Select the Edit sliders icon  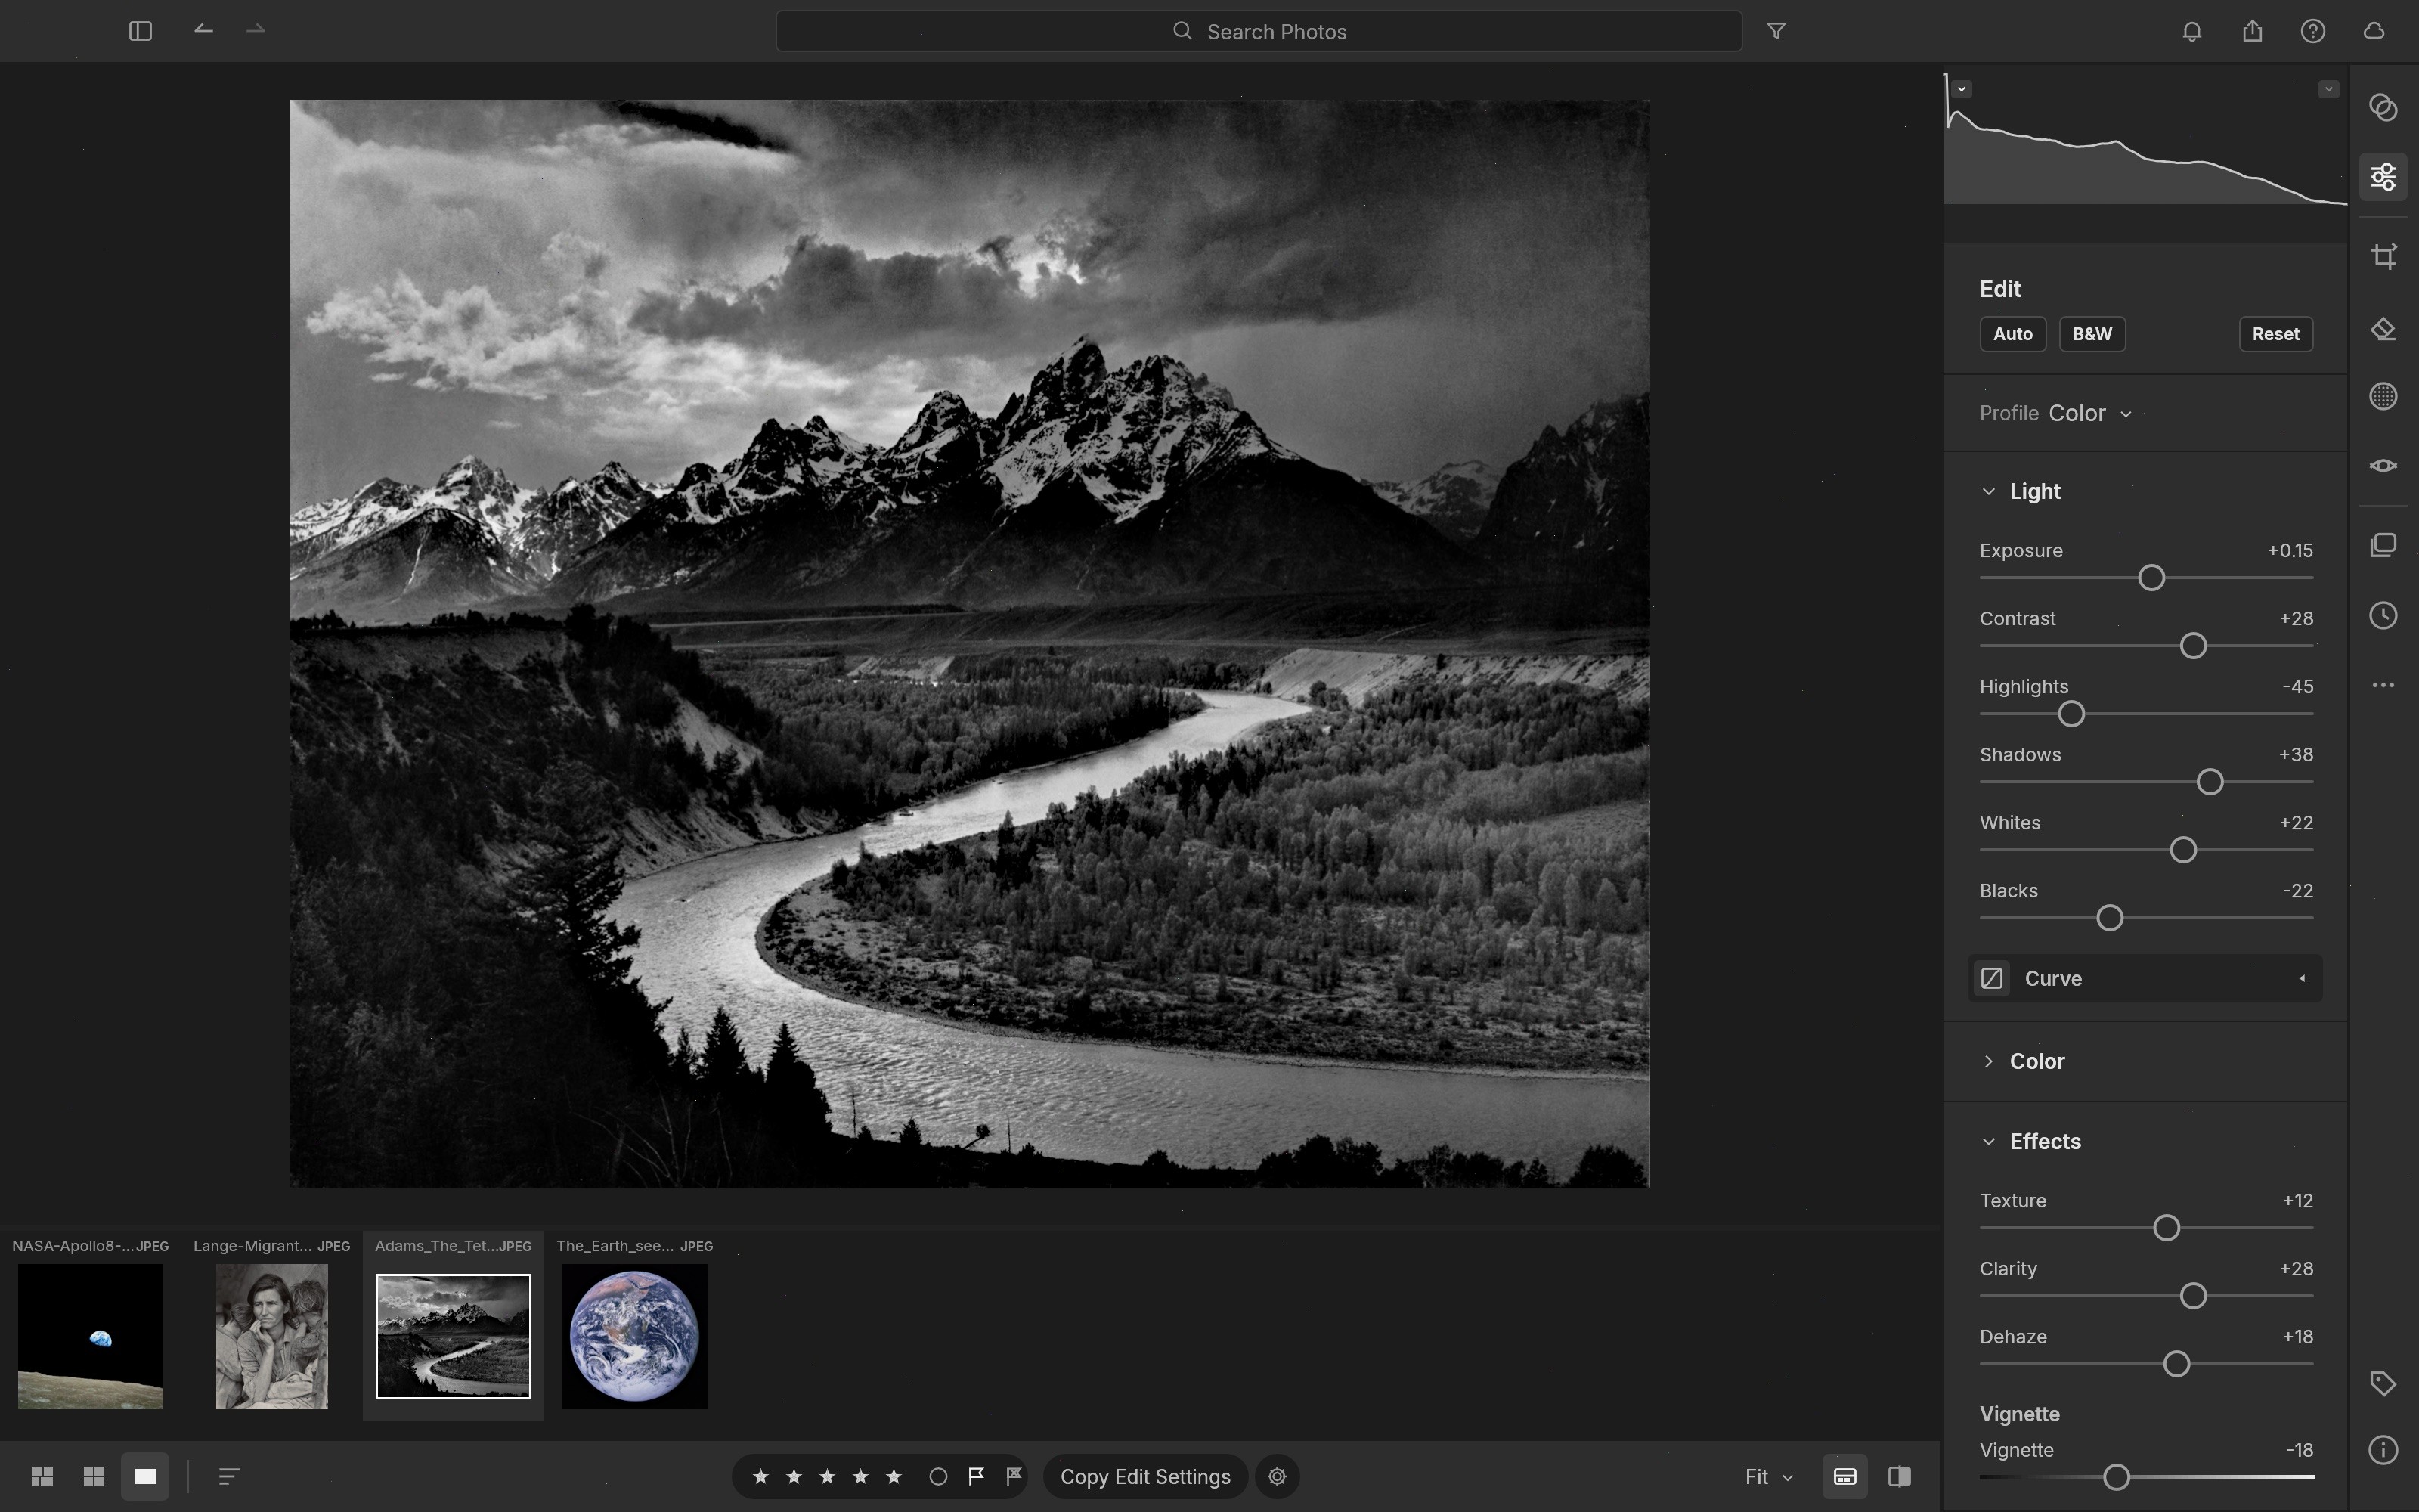(x=2383, y=177)
